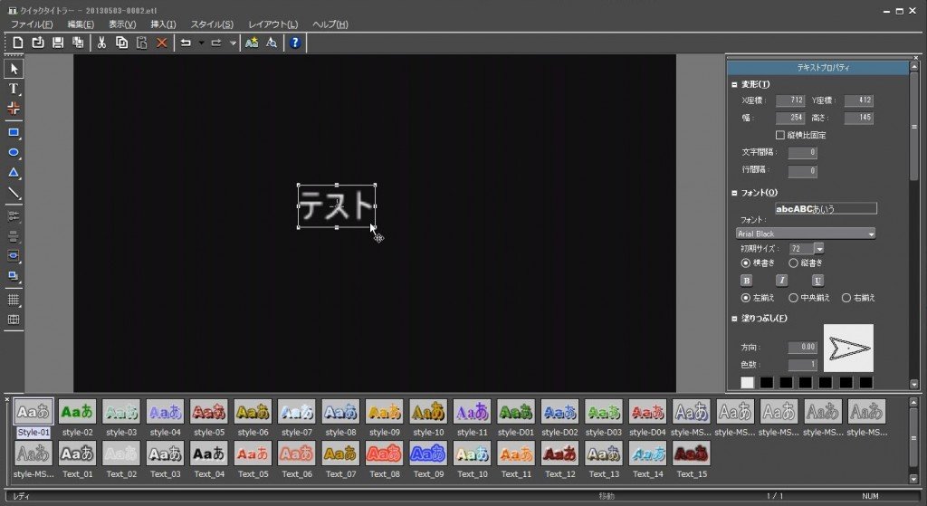The image size is (927, 506).
Task: Select 横書き horizontal writing radio
Action: coord(746,263)
